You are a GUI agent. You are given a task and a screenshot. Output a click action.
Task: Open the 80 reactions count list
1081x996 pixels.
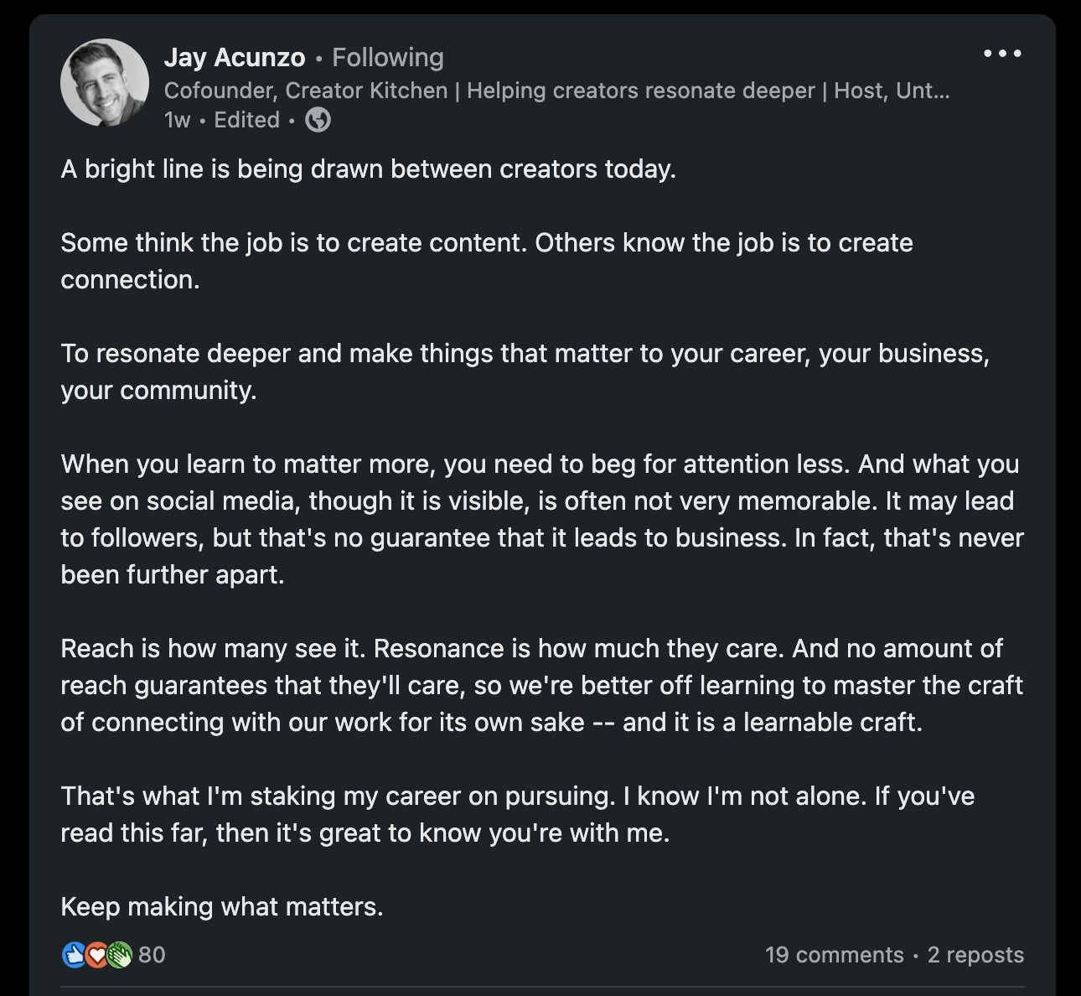(152, 955)
